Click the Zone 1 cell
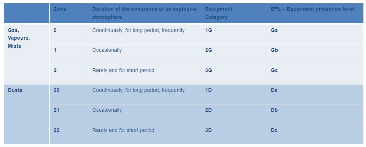 click(x=55, y=50)
